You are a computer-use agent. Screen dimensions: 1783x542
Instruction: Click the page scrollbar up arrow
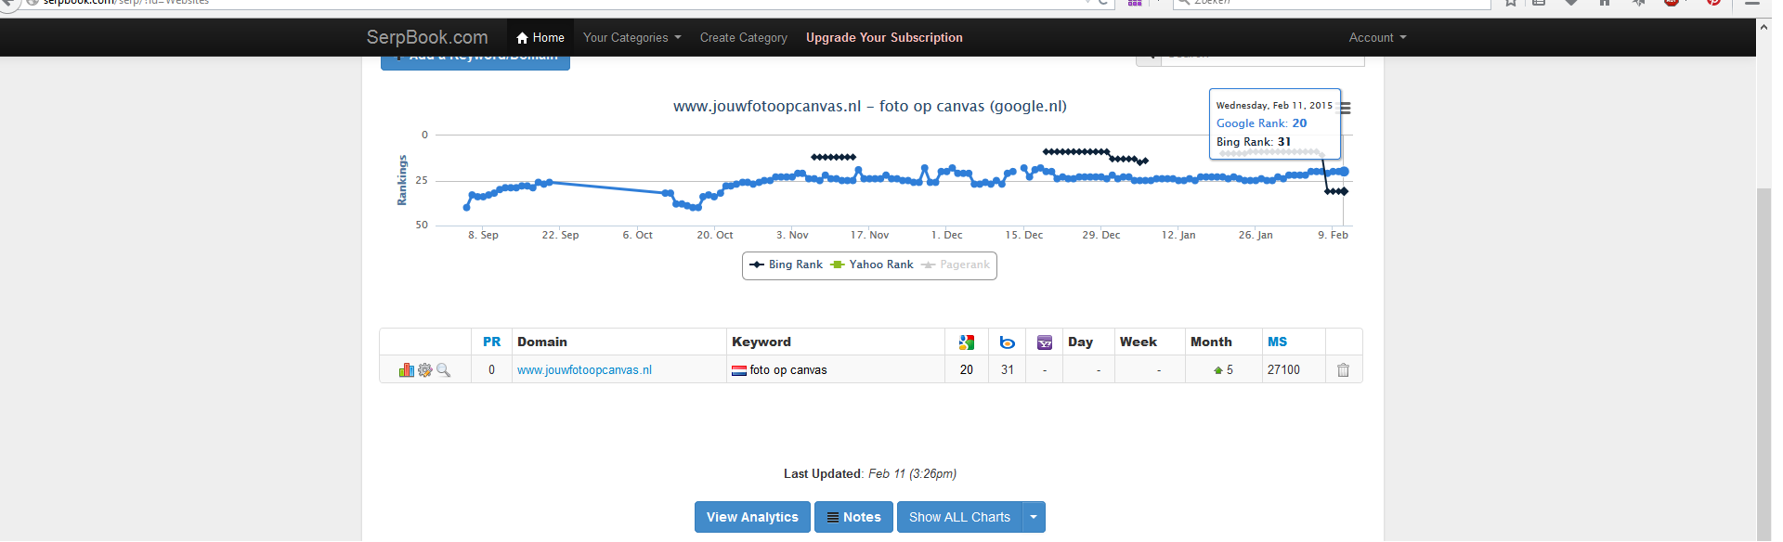click(1763, 27)
